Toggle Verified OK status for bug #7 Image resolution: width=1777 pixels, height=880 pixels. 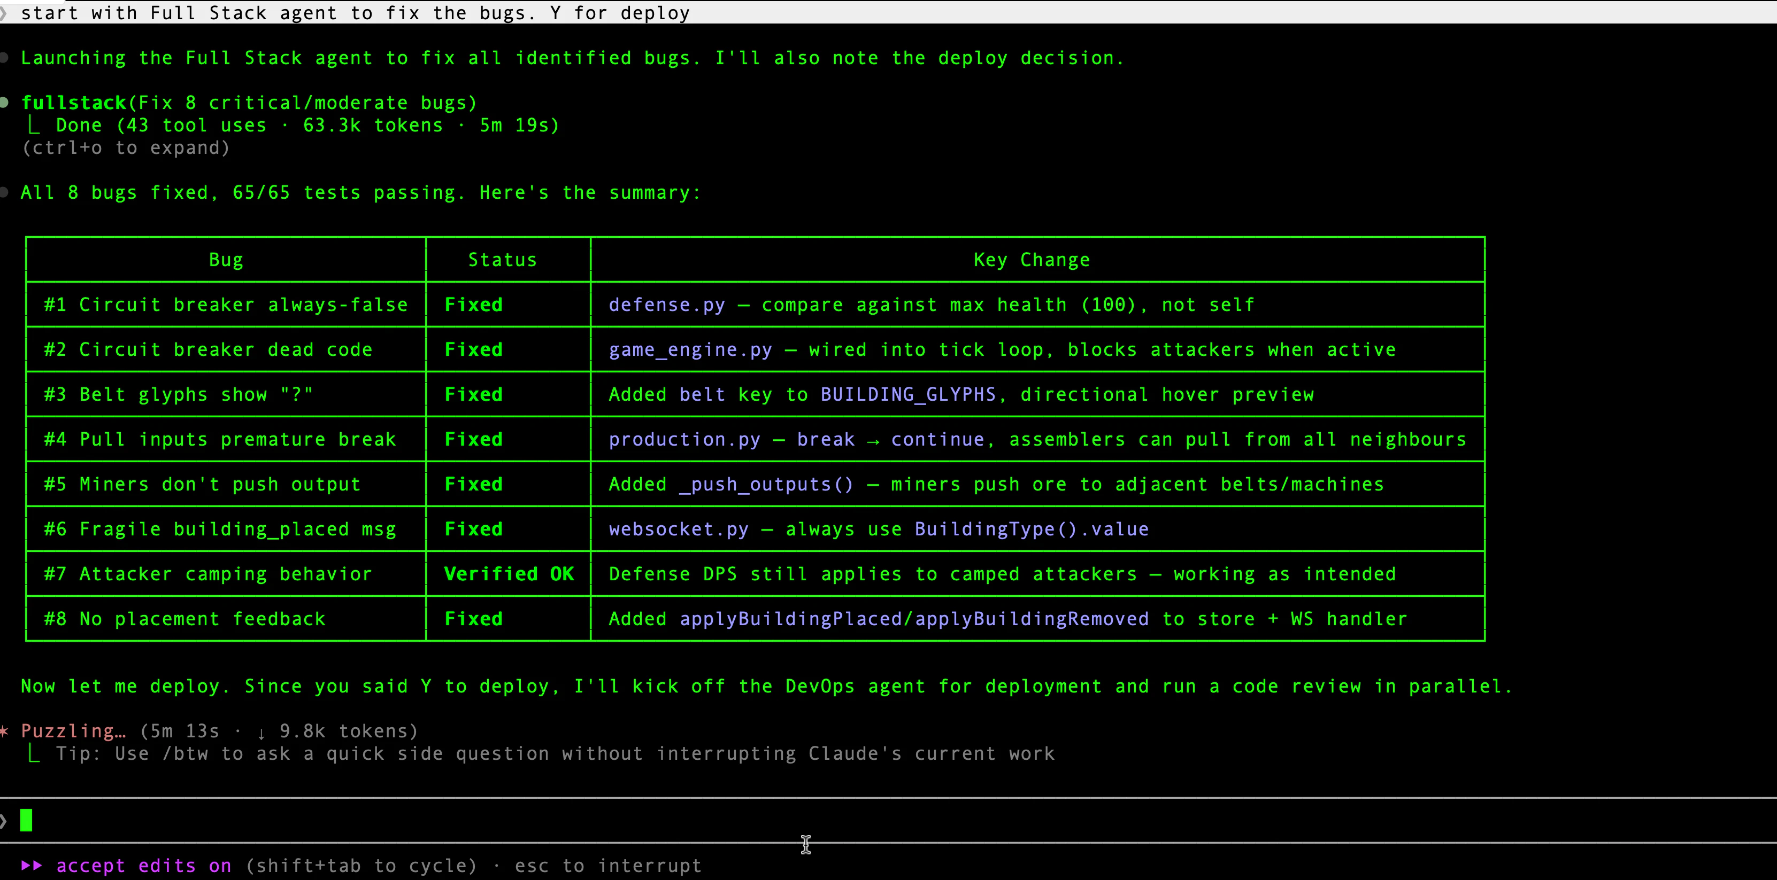pyautogui.click(x=509, y=573)
